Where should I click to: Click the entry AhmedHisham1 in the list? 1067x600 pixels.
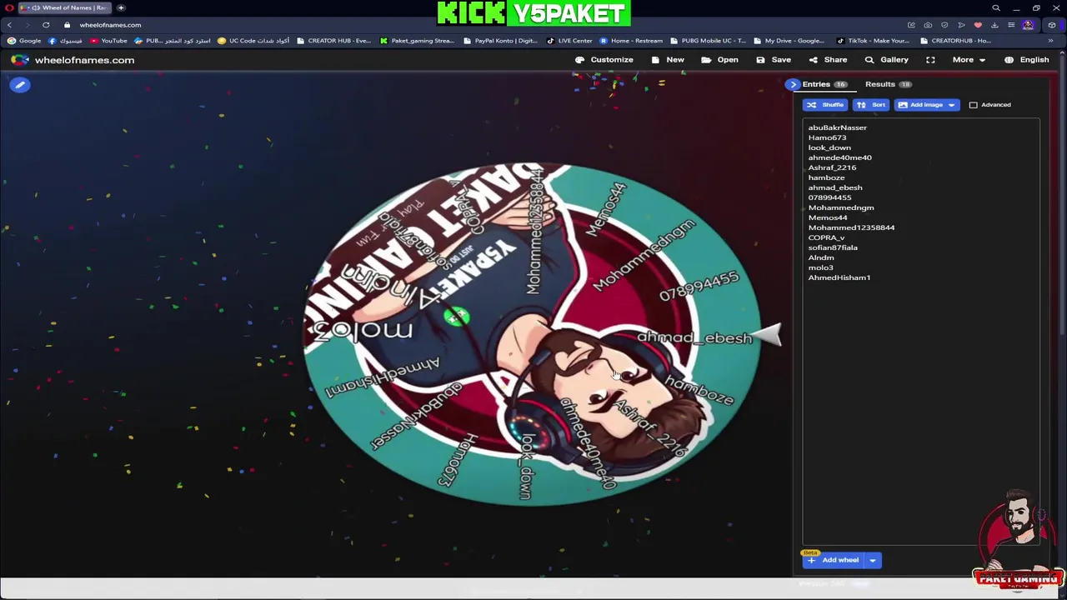coord(839,277)
